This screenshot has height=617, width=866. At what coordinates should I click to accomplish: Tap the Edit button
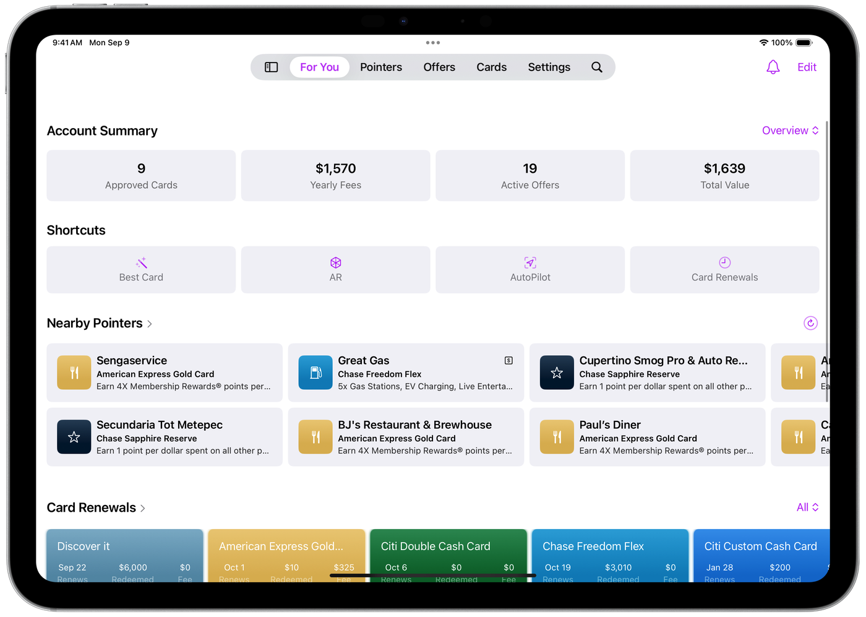pyautogui.click(x=807, y=67)
